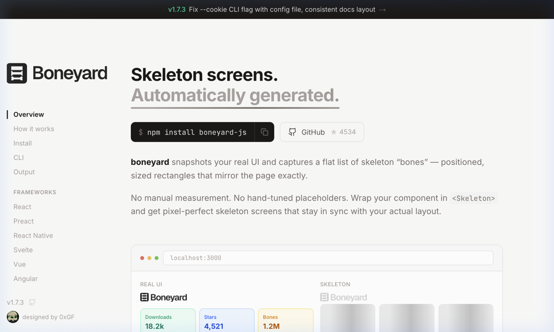554x332 pixels.
Task: Click the Boneyard logo in Real UI demo
Action: point(163,297)
